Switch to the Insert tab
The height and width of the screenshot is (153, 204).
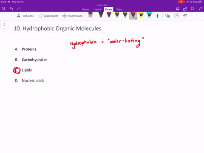pyautogui.click(x=97, y=9)
